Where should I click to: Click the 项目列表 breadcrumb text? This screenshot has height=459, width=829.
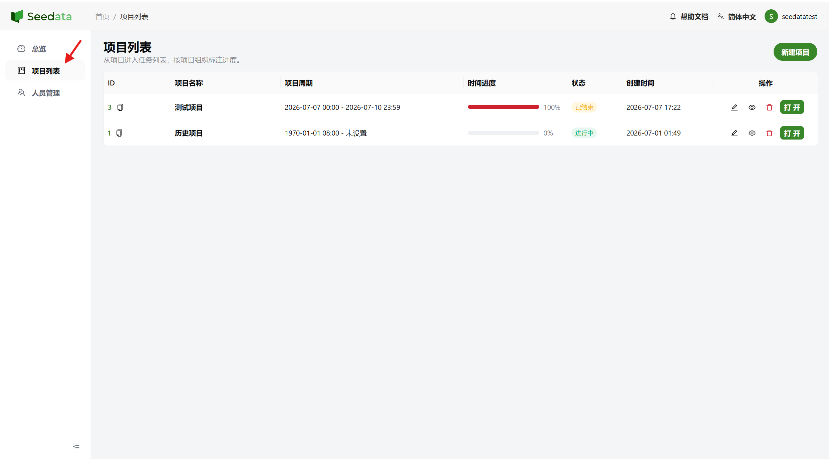(134, 17)
